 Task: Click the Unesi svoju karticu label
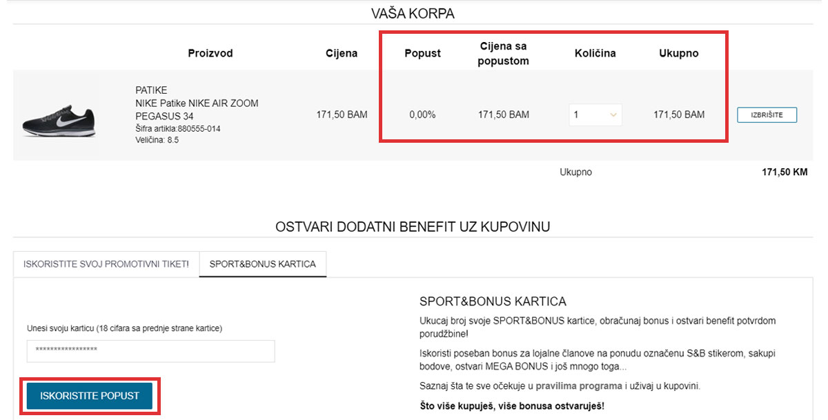[125, 328]
